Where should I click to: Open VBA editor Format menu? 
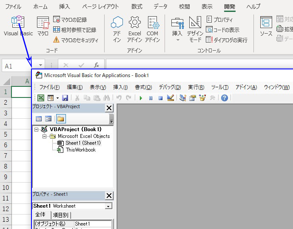143,87
